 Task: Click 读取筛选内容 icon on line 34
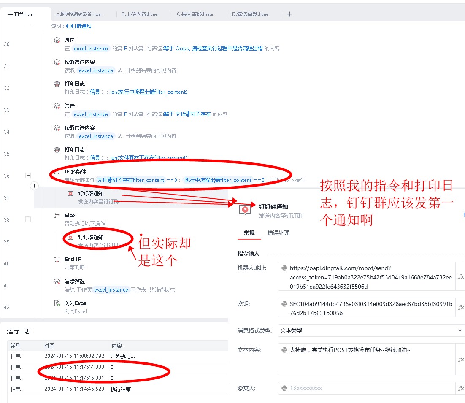point(57,128)
